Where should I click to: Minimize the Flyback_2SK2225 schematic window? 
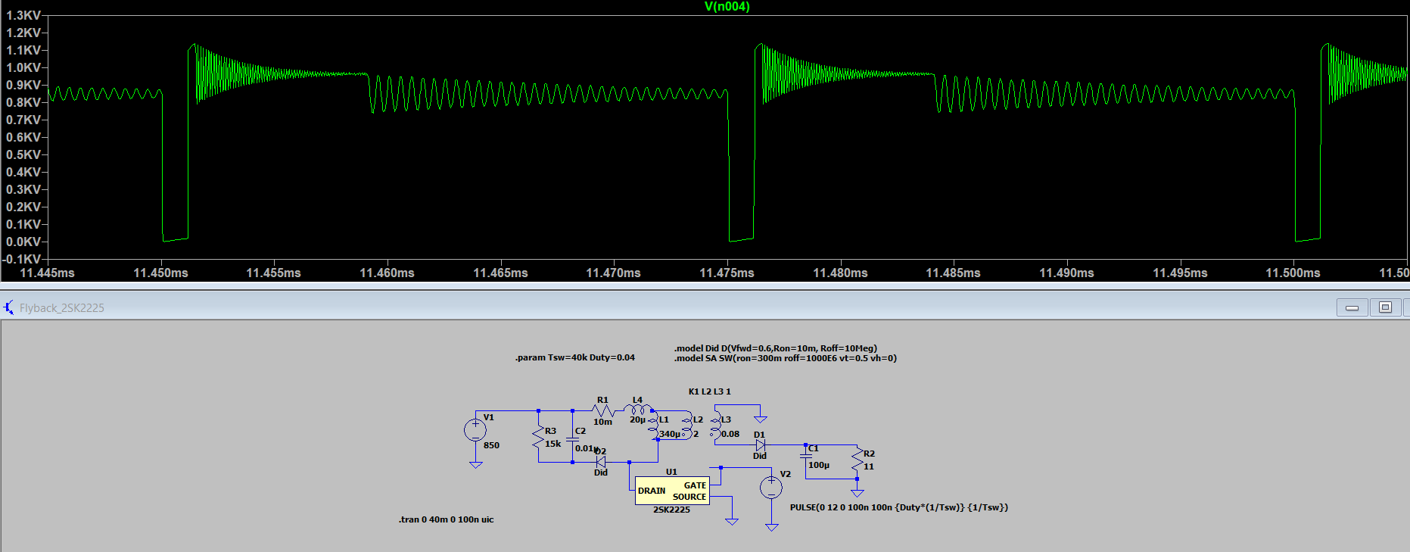pyautogui.click(x=1352, y=307)
